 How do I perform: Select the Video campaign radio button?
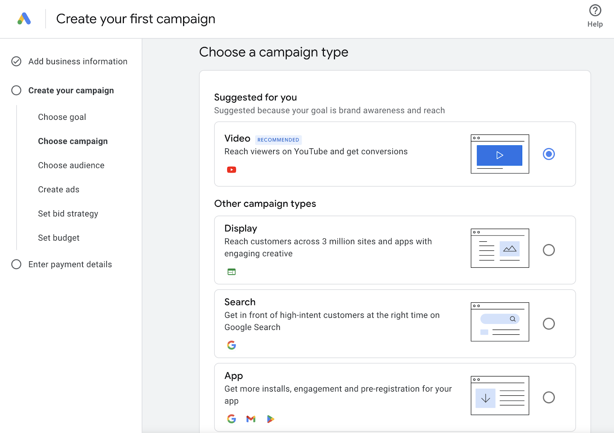tap(549, 154)
